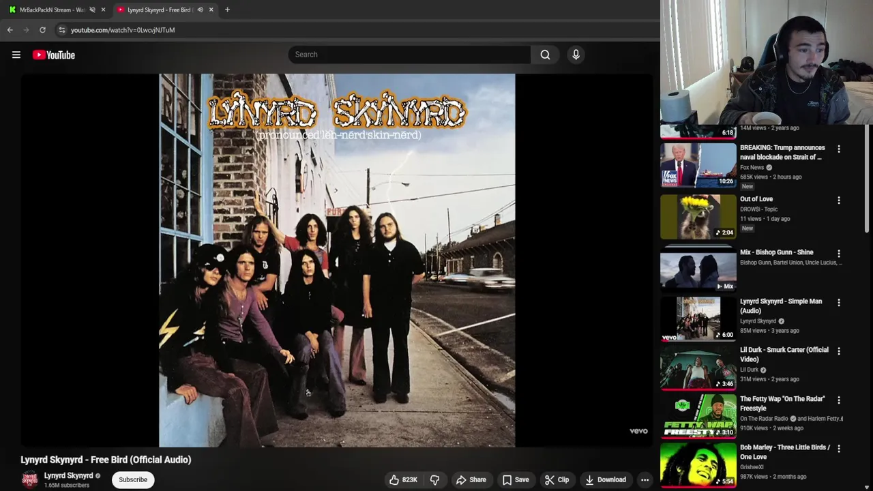
Task: Close the MrBackPackN Stream tab
Action: point(103,10)
